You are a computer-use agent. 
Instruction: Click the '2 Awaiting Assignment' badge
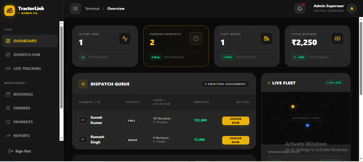[x=225, y=84]
